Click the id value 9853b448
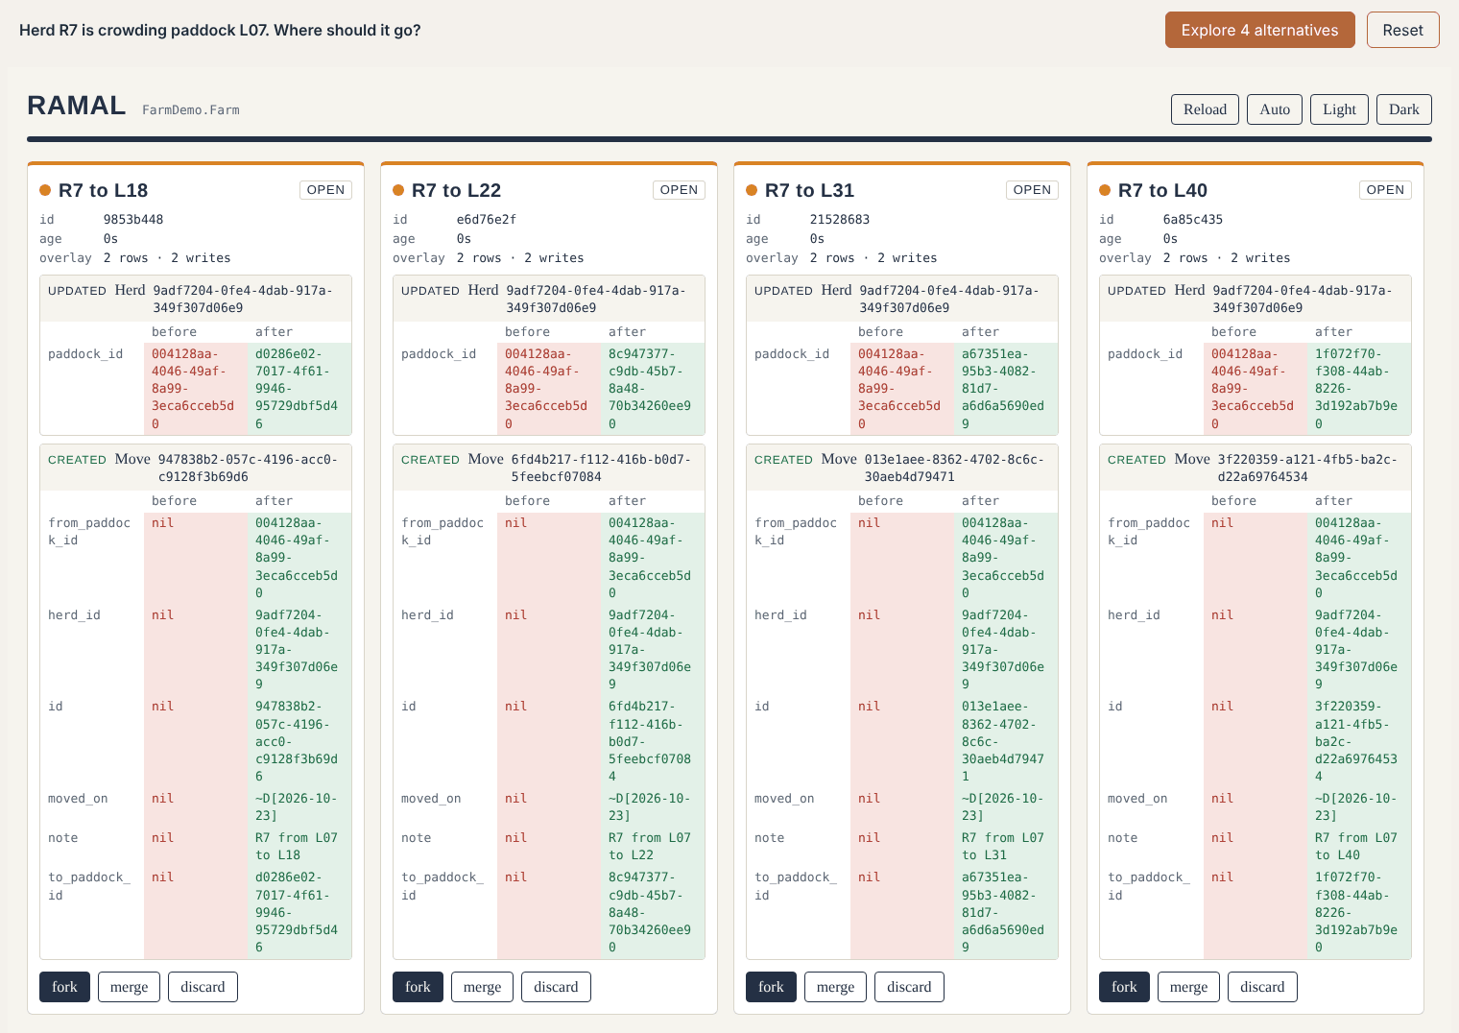Screen dimensions: 1459x1033 click(133, 220)
